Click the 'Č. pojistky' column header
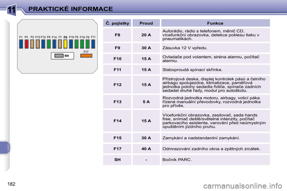Viewport: 287px width, 191px height. pos(117,23)
